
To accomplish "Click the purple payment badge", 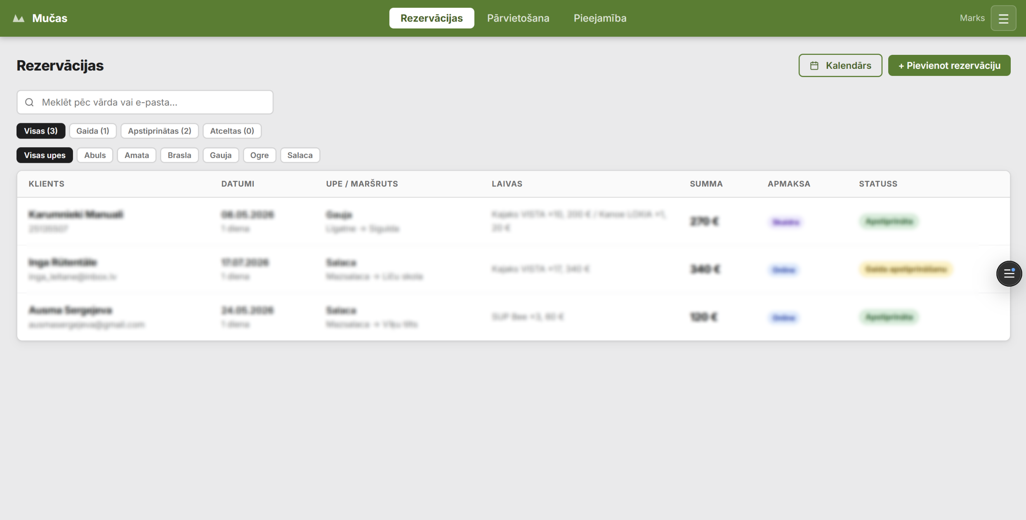I will pyautogui.click(x=785, y=222).
